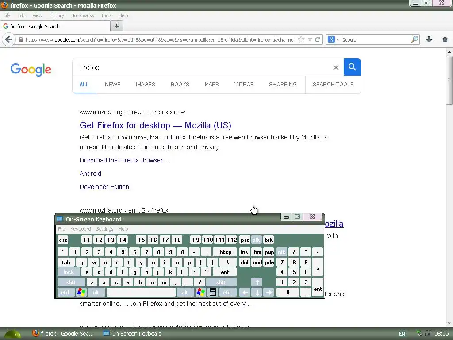Open a new tab with the plus button

[x=117, y=26]
